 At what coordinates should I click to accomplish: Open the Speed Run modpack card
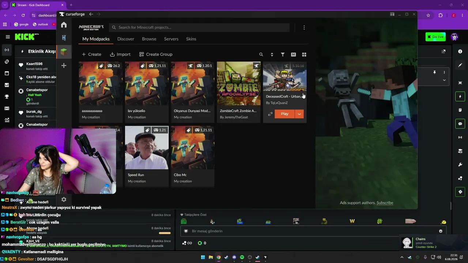[x=147, y=156]
